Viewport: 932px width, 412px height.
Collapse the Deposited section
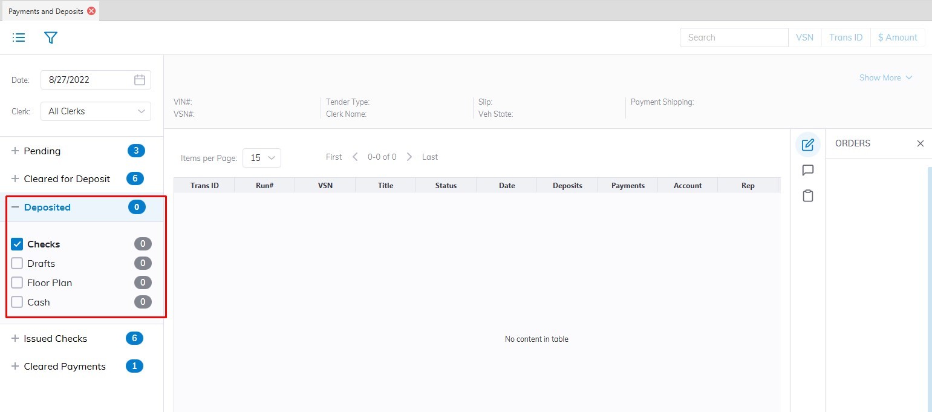click(x=15, y=208)
